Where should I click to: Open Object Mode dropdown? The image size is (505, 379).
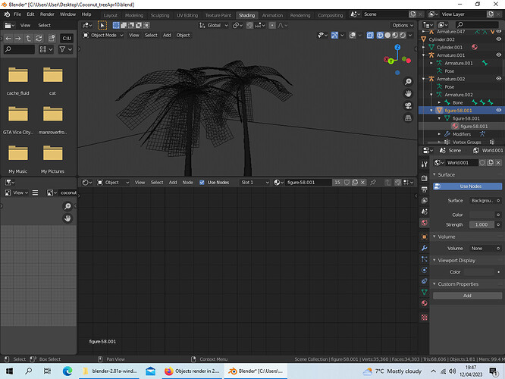click(x=103, y=35)
